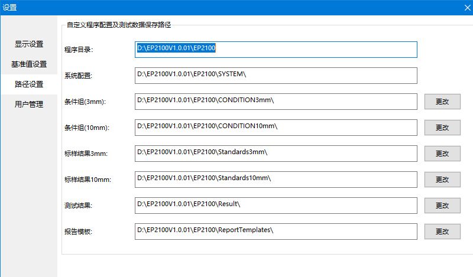Change the 标样结果3mm path with 更改
The width and height of the screenshot is (473, 277).
pyautogui.click(x=442, y=154)
